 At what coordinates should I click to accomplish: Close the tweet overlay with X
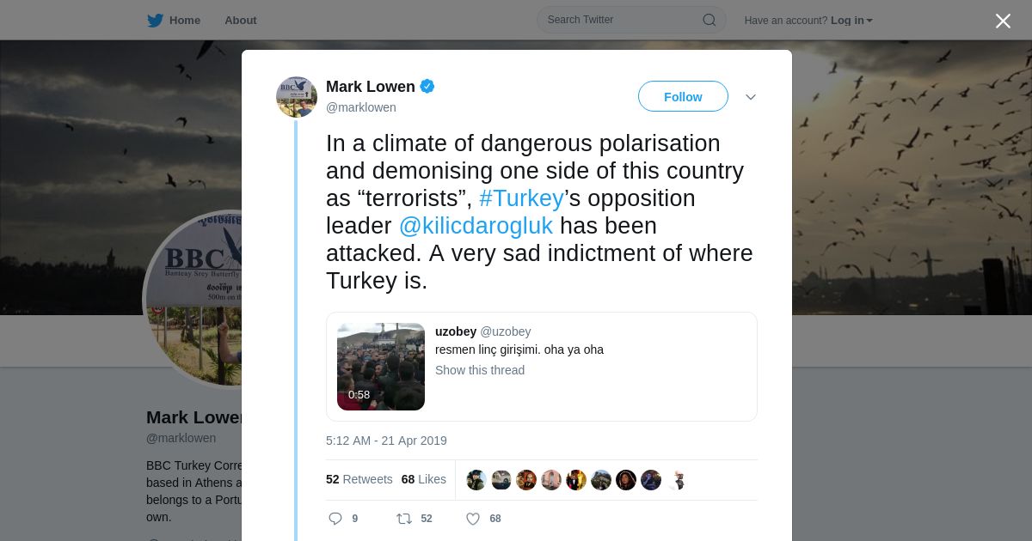(x=1003, y=21)
